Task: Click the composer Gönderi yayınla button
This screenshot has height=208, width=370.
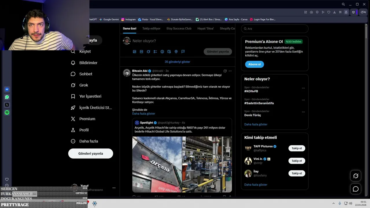Action: (218, 52)
